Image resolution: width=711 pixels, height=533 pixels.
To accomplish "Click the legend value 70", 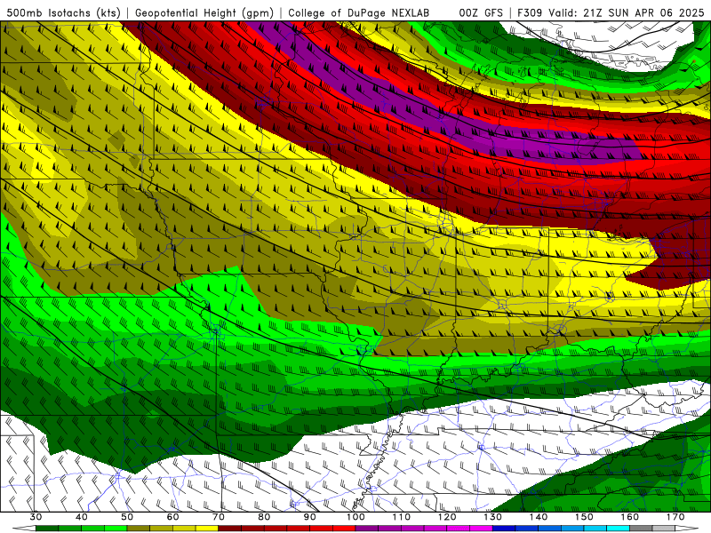I will 219,517.
